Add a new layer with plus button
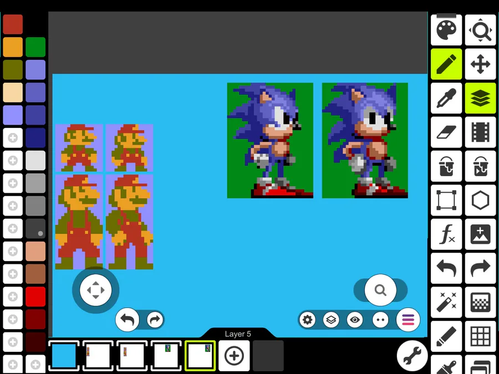Viewport: 499px width, 374px height. coord(234,356)
